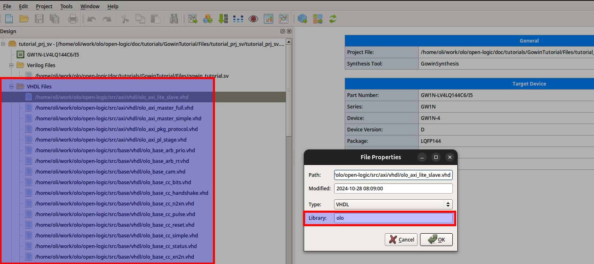
Task: Open the Project menu
Action: tap(44, 6)
